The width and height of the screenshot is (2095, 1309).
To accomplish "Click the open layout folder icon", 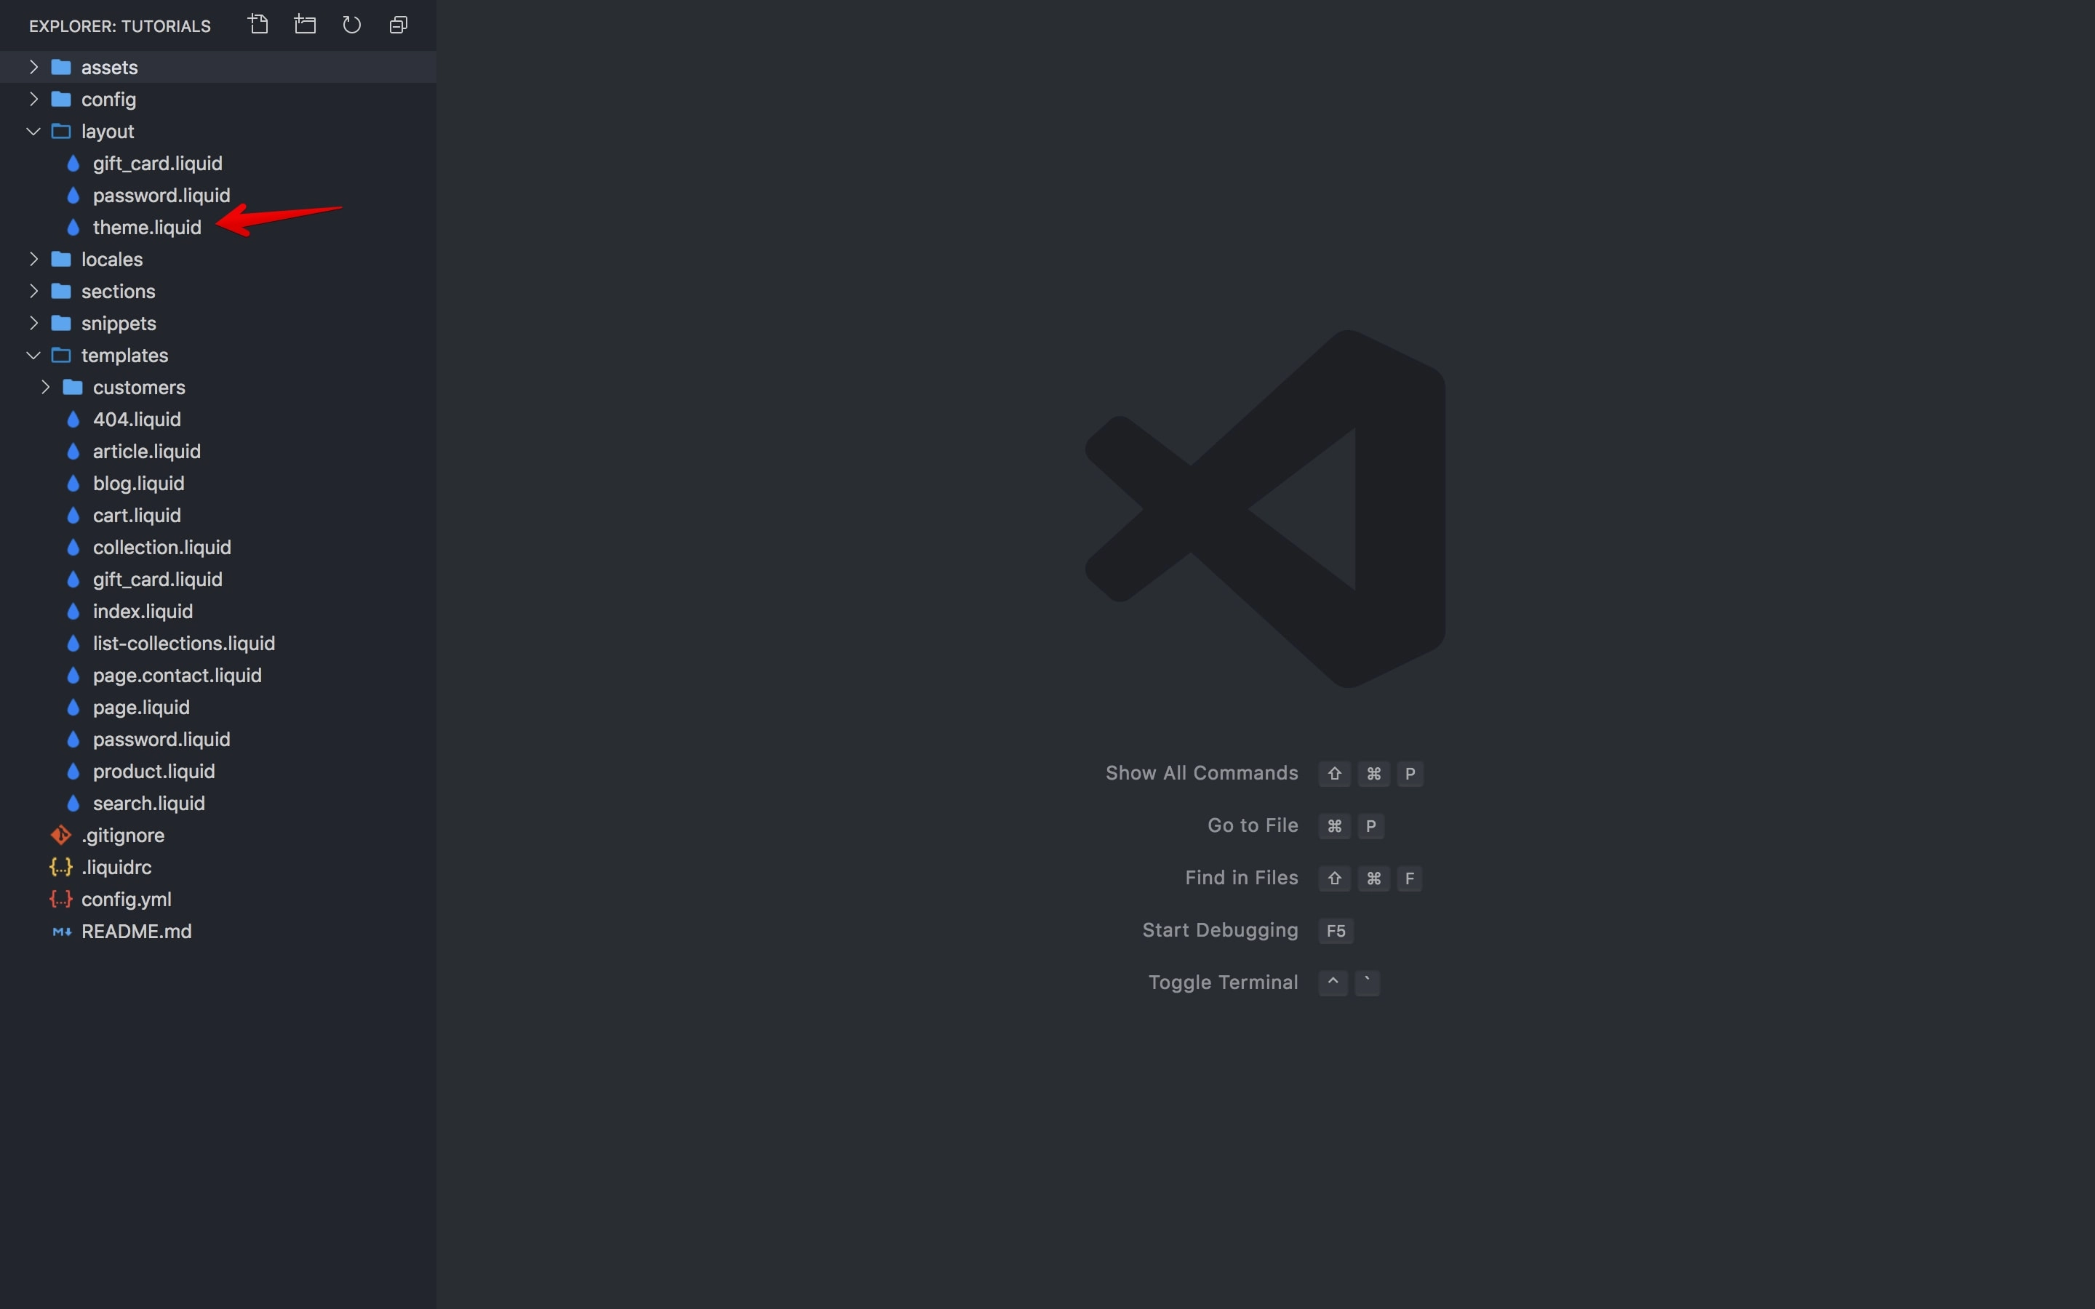I will 60,131.
